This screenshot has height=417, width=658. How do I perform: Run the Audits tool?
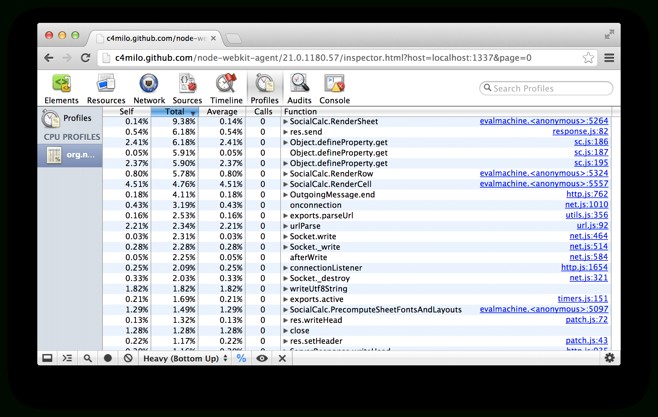point(299,88)
